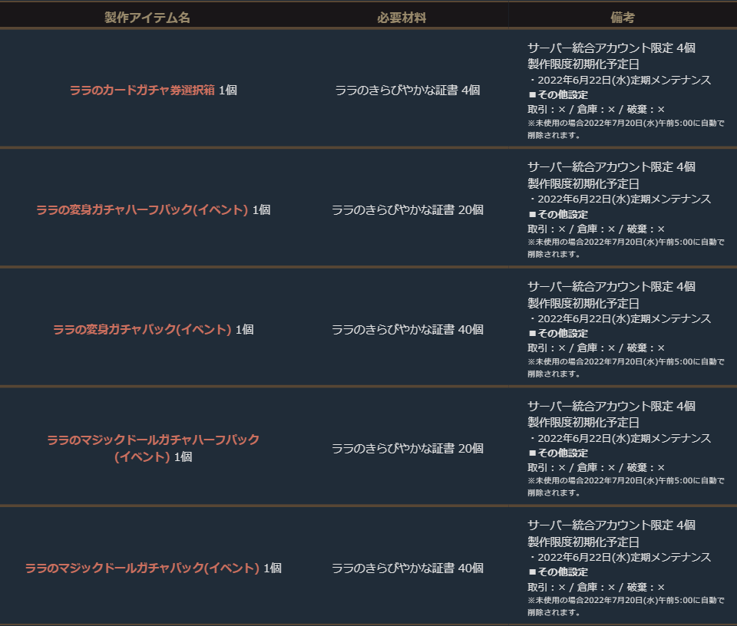Open the ララの変身ガチャハーフパック(イベント) item link

142,209
